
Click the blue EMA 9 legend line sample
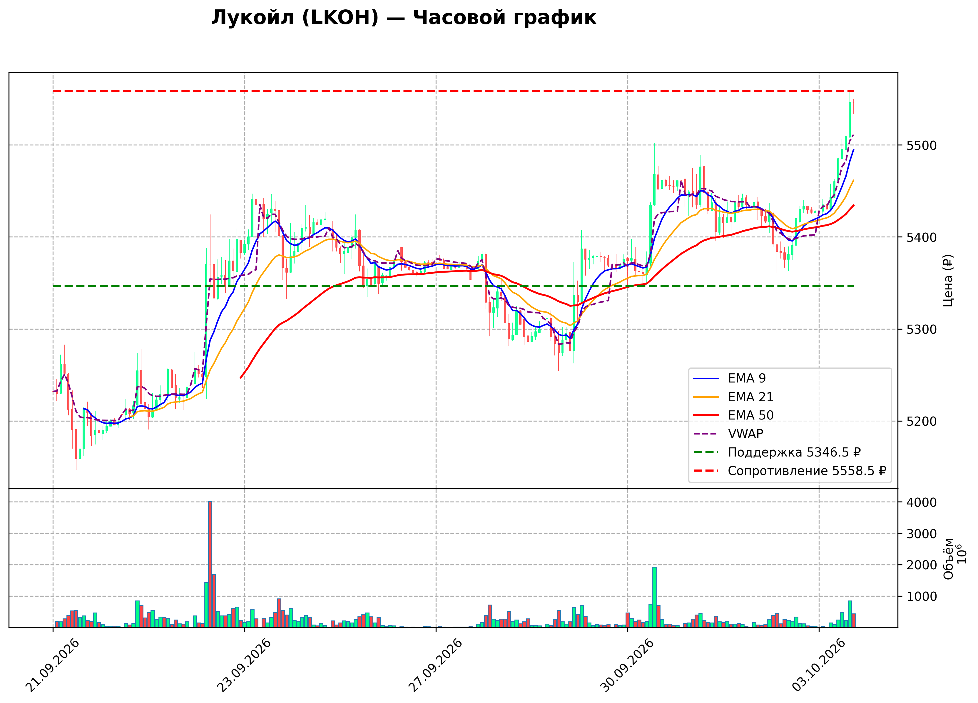click(x=706, y=379)
